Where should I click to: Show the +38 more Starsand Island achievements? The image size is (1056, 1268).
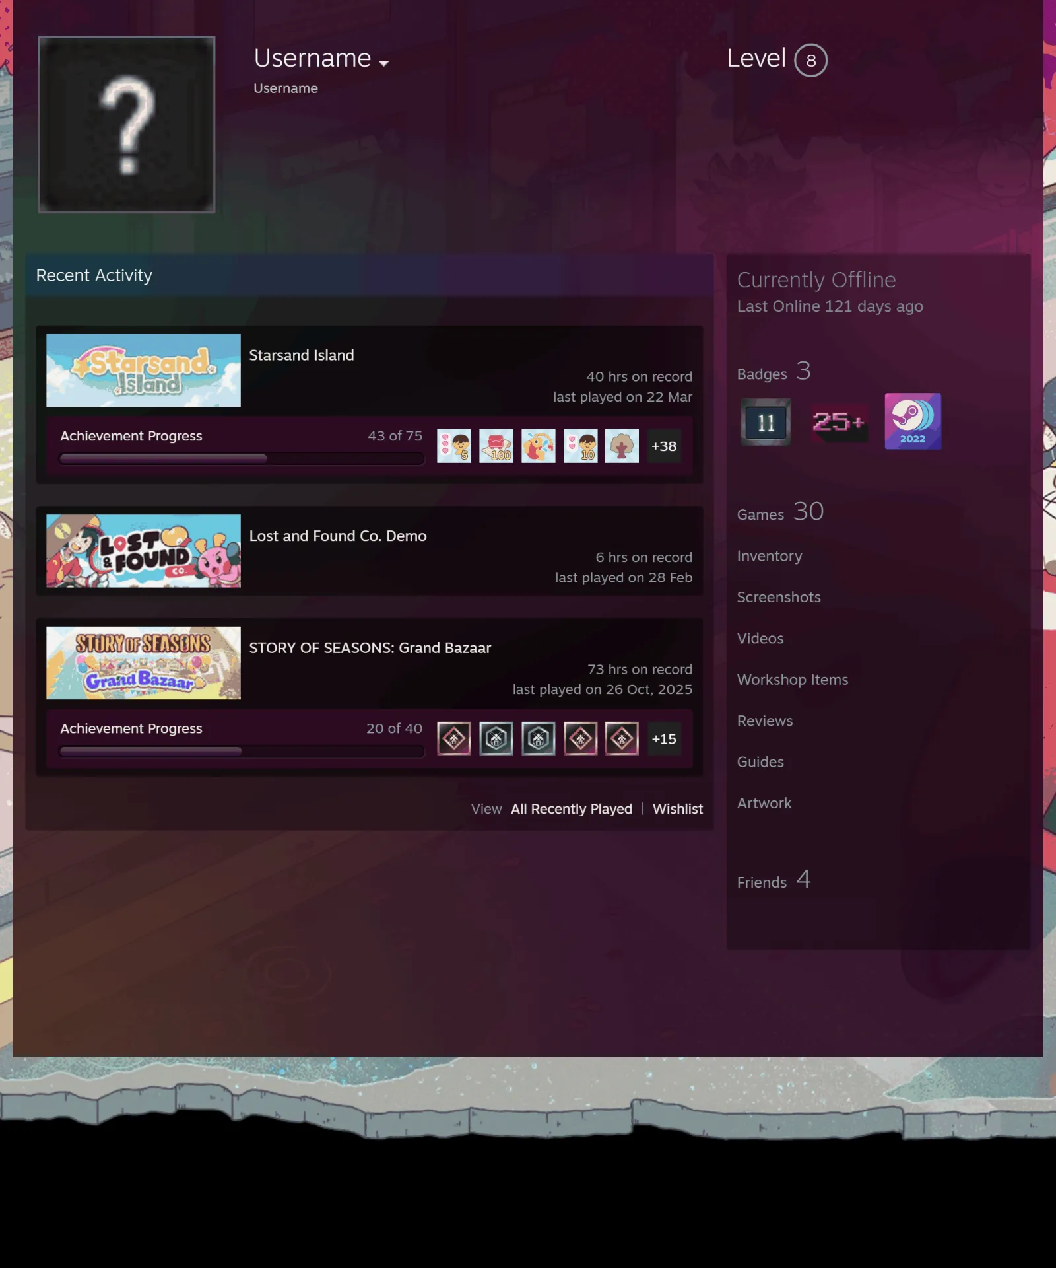coord(664,446)
